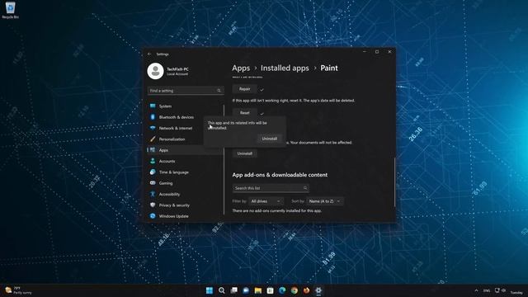Click the Accessibility figure icon

(153, 194)
